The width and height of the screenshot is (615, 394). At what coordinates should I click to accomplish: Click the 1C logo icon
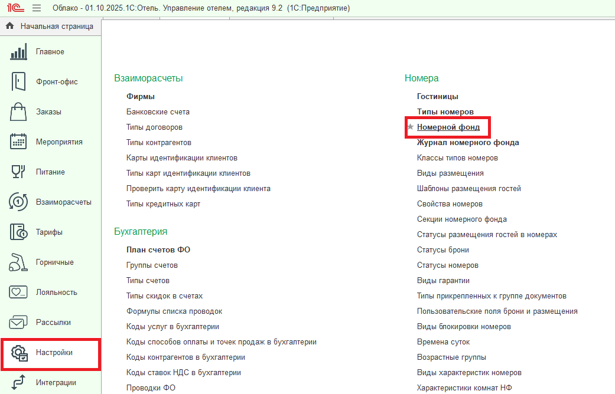(x=15, y=8)
